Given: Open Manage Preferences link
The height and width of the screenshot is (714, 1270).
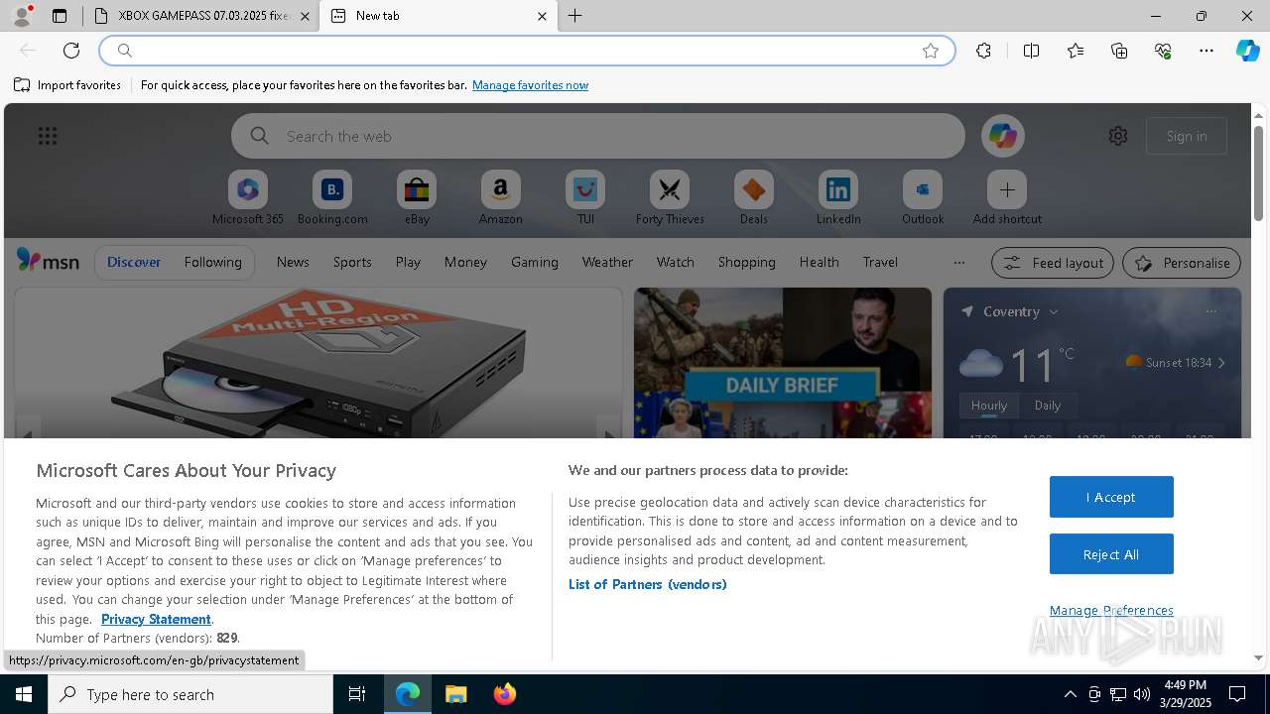Looking at the screenshot, I should click(1111, 610).
